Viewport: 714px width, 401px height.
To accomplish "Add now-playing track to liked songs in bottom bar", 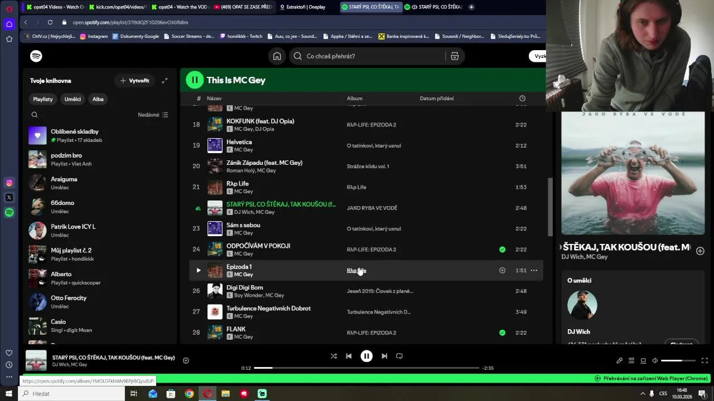I will (186, 360).
